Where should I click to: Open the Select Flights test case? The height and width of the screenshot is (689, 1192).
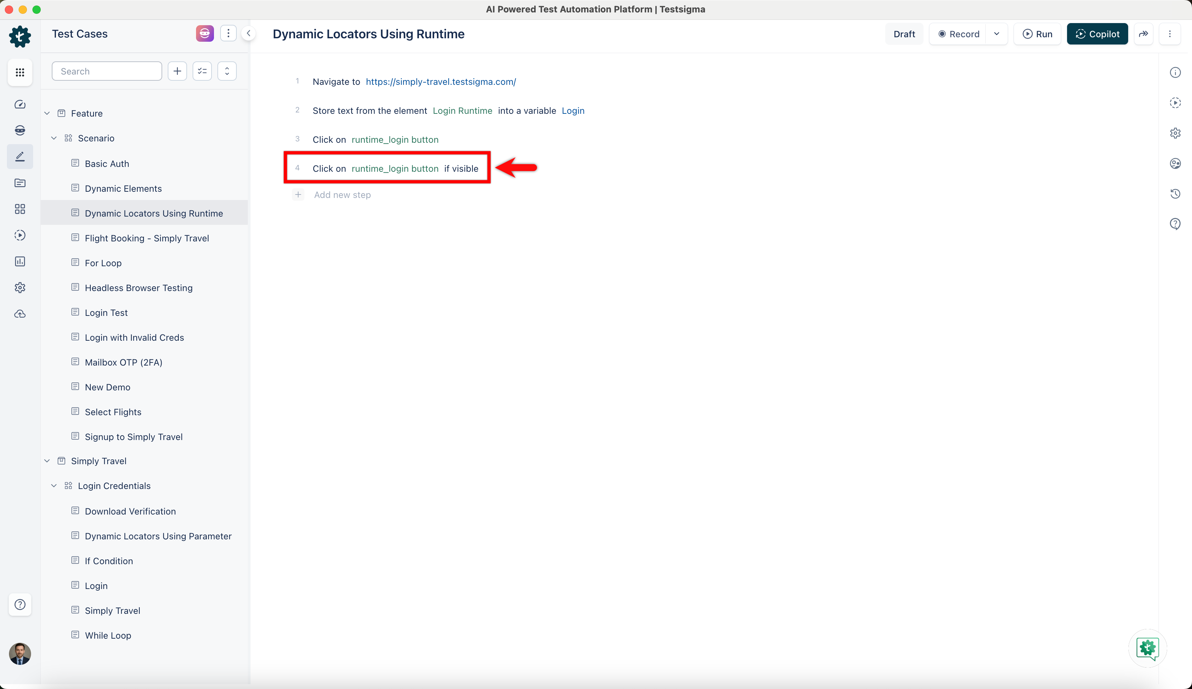pos(113,412)
